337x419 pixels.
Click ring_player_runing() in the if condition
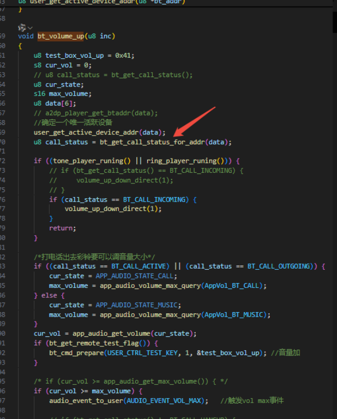tap(185, 161)
